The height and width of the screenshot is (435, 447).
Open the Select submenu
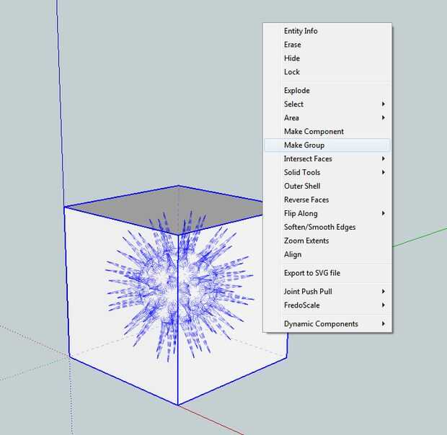pyautogui.click(x=327, y=104)
